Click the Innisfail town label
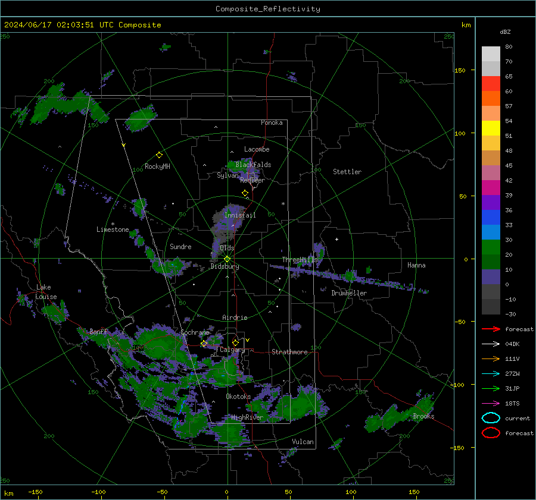Screen dimensions: 536x500 coord(240,215)
